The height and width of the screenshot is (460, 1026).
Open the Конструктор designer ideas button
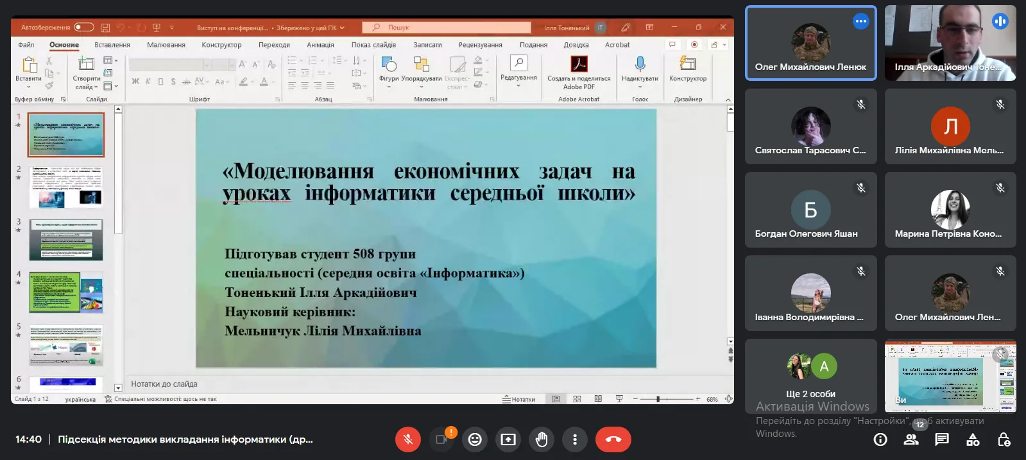click(688, 69)
